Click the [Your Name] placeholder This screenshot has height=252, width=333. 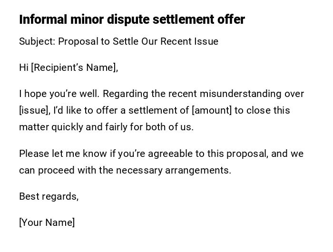[47, 223]
